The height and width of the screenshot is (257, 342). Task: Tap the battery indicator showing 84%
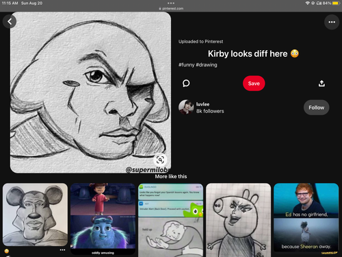coord(332,3)
